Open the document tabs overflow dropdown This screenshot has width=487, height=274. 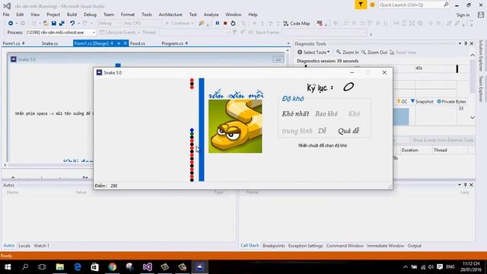click(288, 44)
